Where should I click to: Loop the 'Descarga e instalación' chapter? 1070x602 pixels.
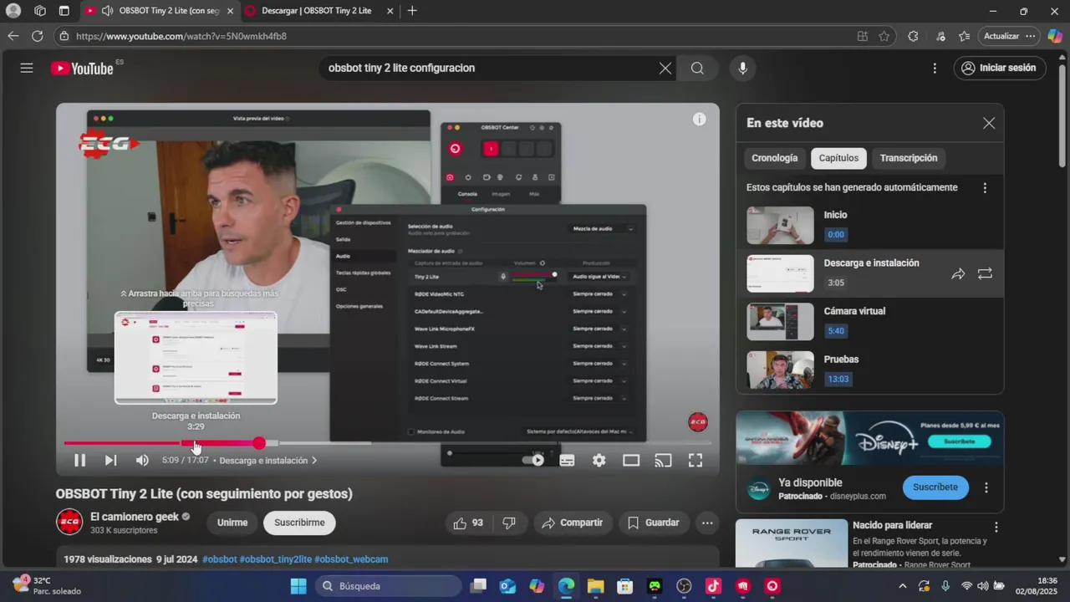coord(985,273)
